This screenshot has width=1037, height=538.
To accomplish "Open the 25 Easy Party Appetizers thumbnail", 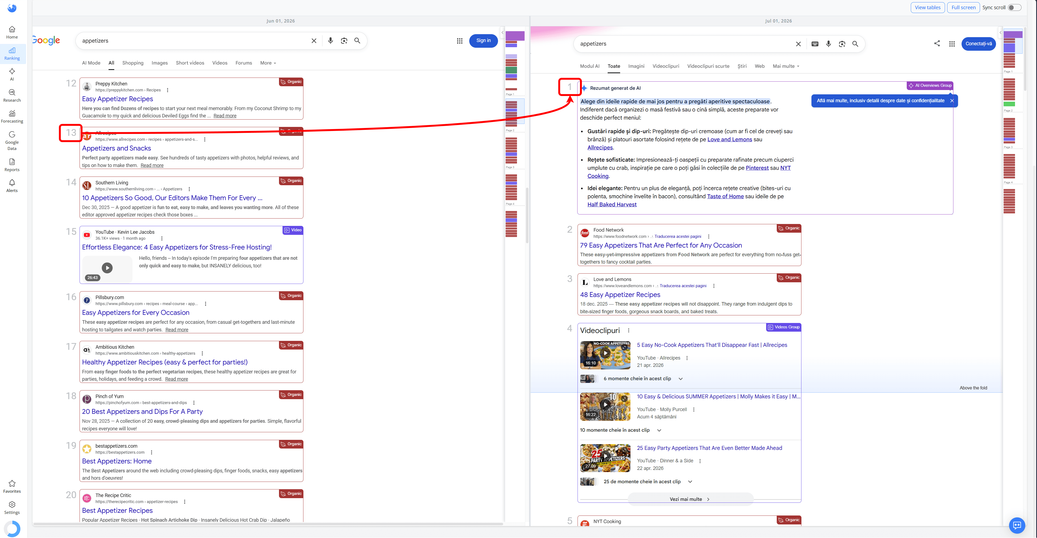I will [x=605, y=458].
